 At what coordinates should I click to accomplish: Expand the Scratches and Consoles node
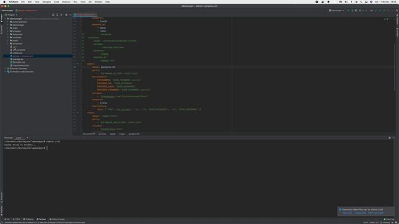tap(6, 72)
